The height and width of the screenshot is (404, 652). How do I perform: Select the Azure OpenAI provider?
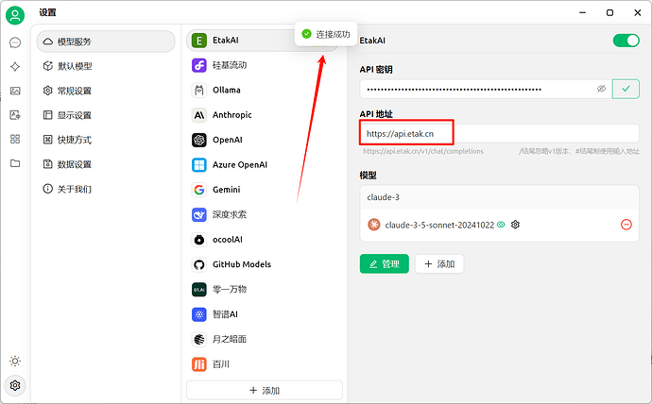coord(262,165)
